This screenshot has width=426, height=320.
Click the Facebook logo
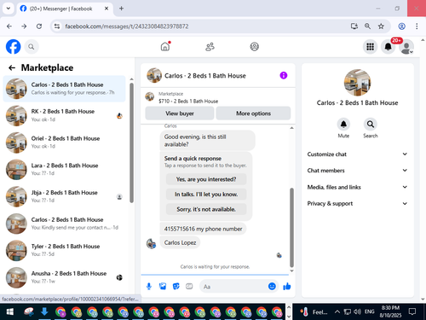14,47
